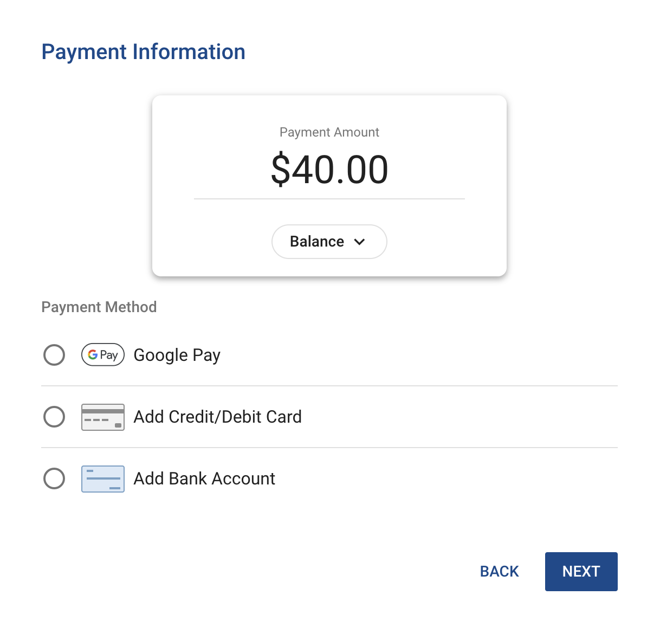Click the magnetic stripe area of the card icon
The height and width of the screenshot is (634, 660).
[103, 410]
